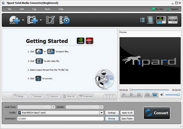This screenshot has height=129, width=183.
Task: Expand the Add Video dropdown arrow
Action: [x=41, y=20]
